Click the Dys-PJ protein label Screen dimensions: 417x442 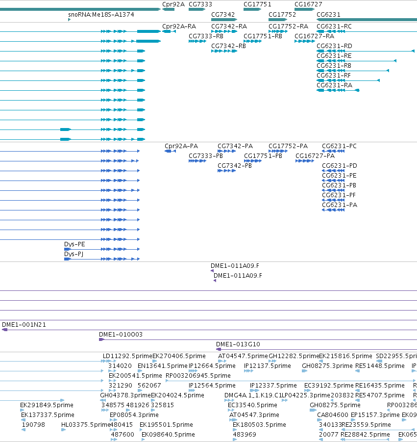74,254
